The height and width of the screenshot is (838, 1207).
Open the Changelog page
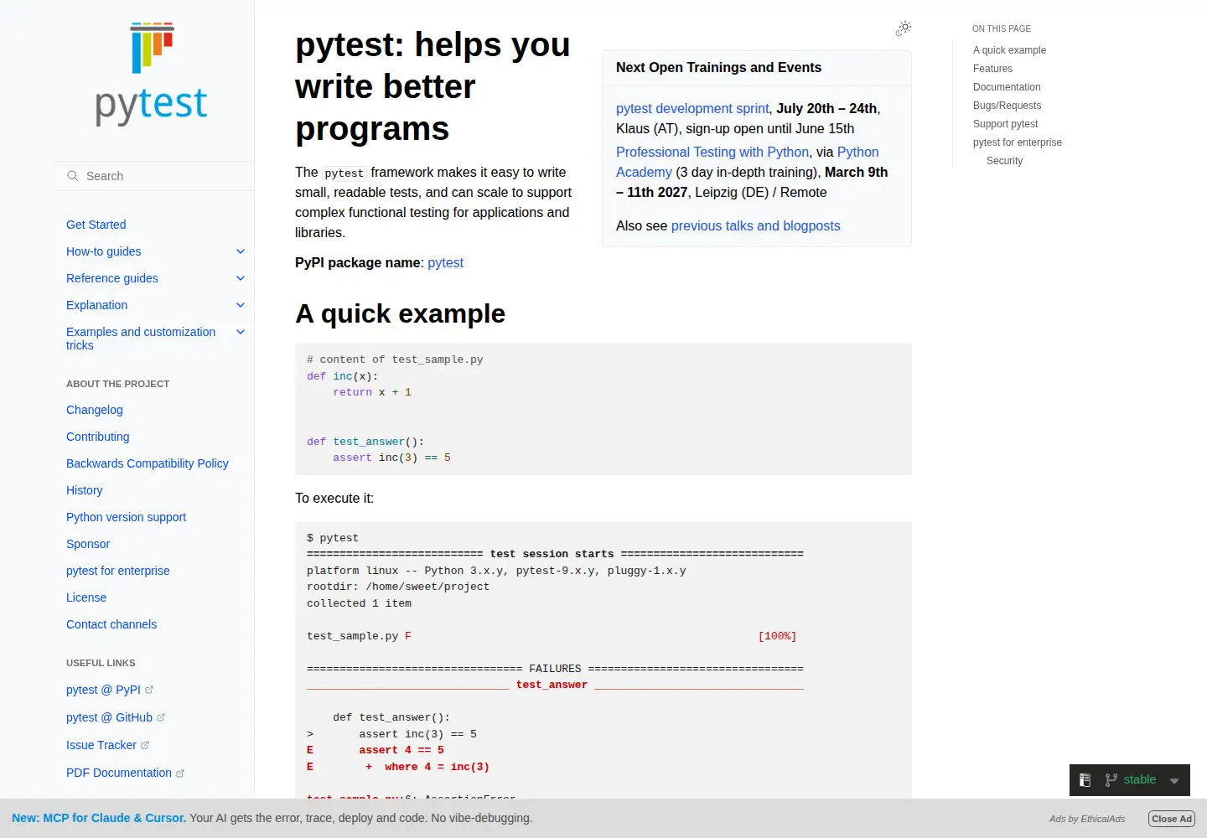[x=95, y=410]
